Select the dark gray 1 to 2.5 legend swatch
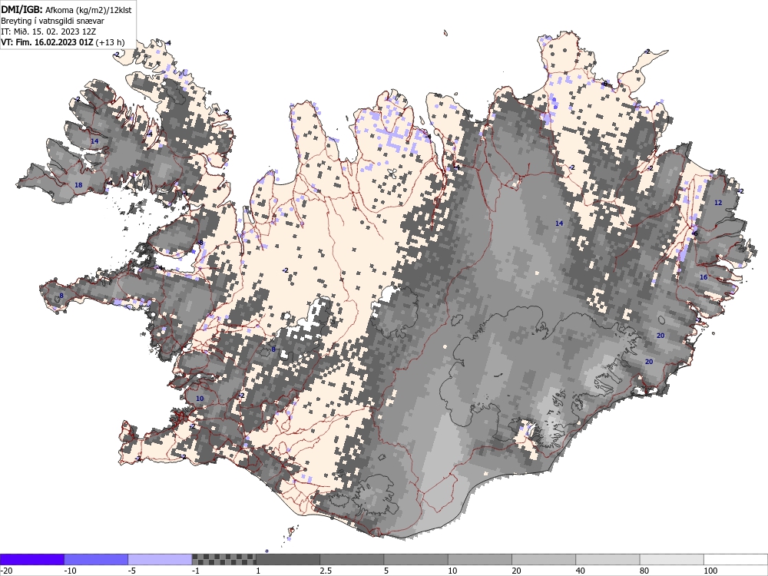This screenshot has height=576, width=768. pos(288,559)
